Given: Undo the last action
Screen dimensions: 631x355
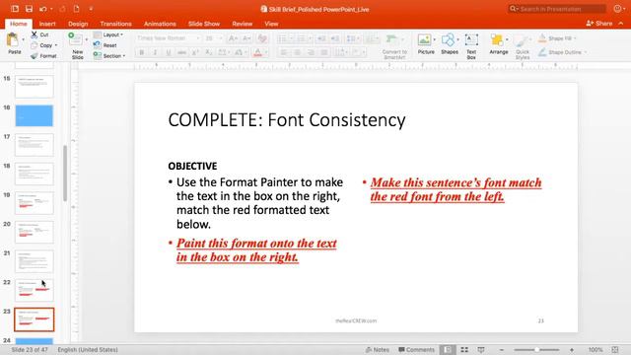Looking at the screenshot, I should [x=42, y=9].
